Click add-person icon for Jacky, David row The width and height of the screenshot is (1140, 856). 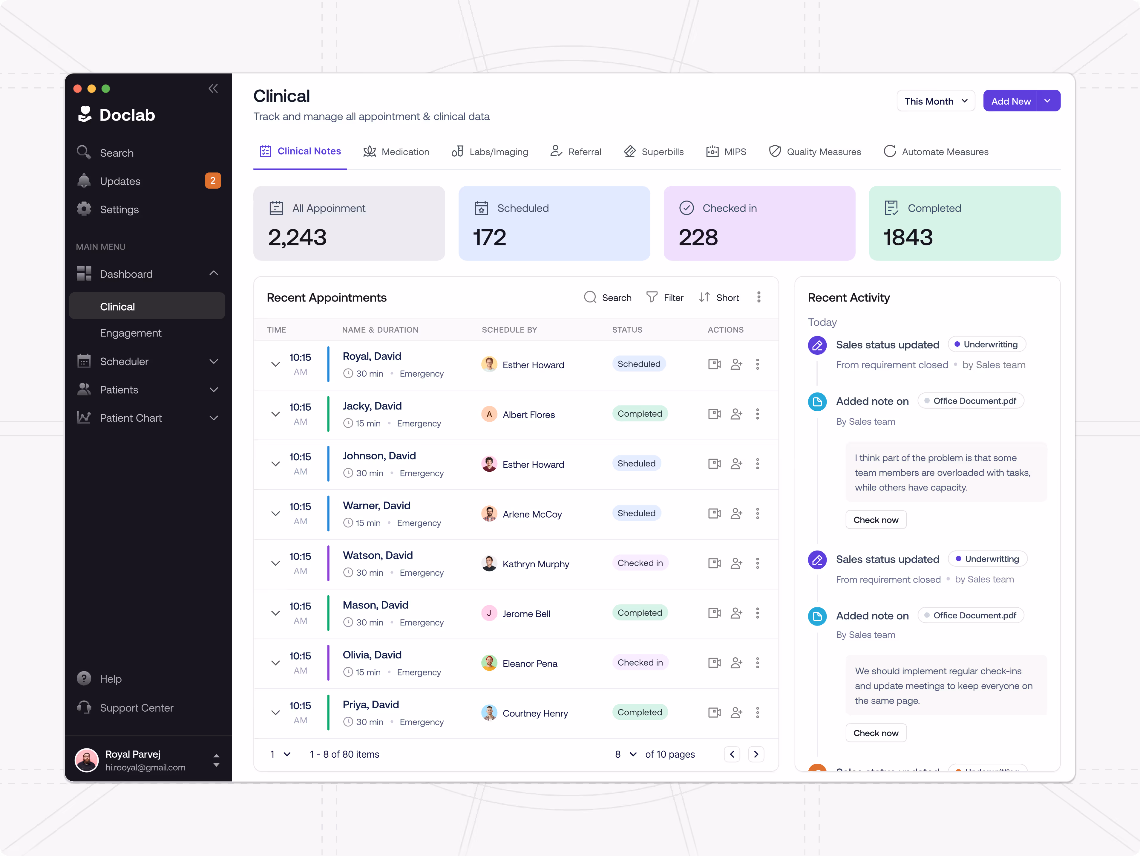(736, 414)
